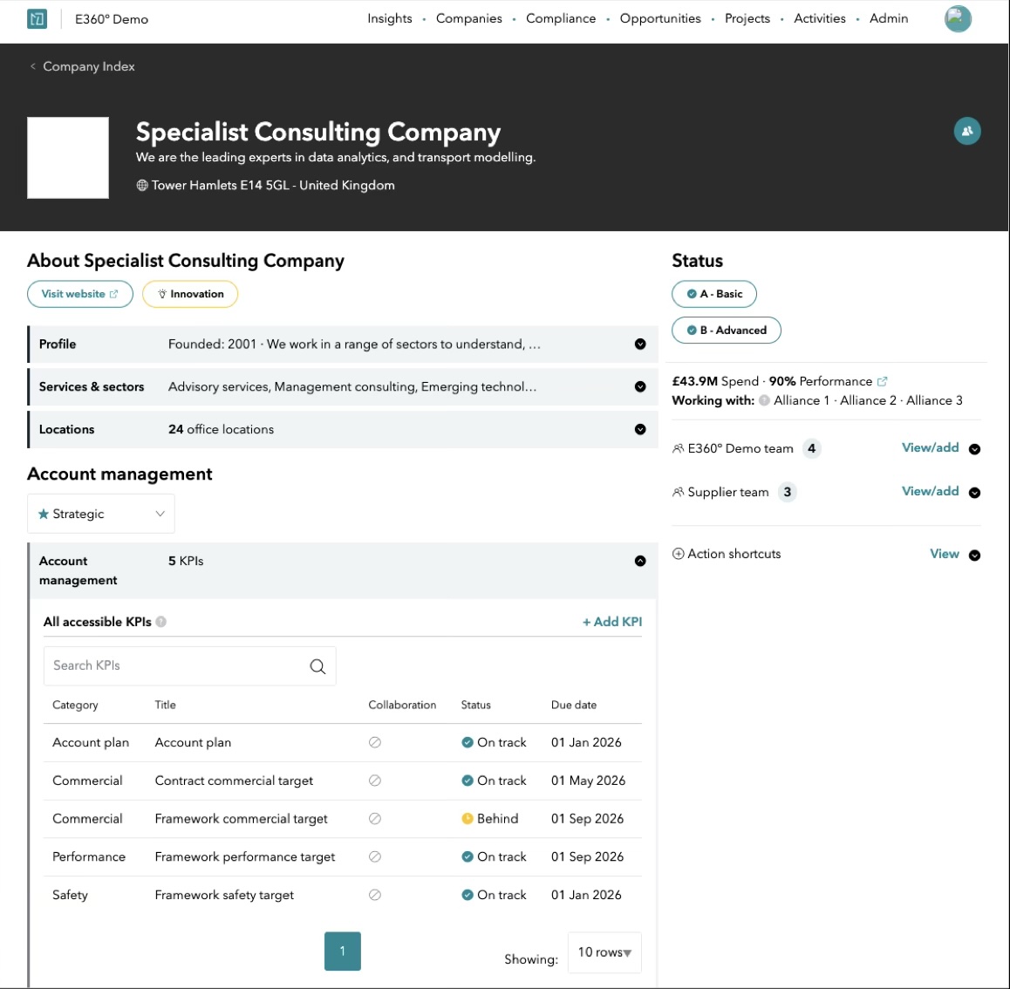1010x989 pixels.
Task: Click page 1 pagination button
Action: 342,951
